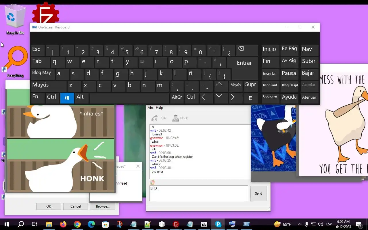The image size is (368, 230).
Task: Open the notification center icon
Action: (x=359, y=224)
